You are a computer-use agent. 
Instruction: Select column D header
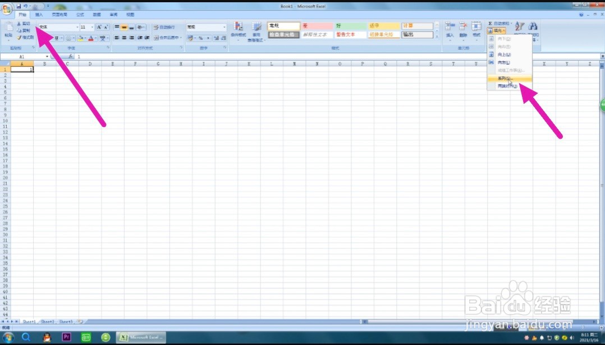pyautogui.click(x=90, y=63)
